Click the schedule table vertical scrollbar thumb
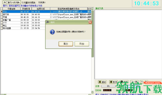 tap(92, 34)
